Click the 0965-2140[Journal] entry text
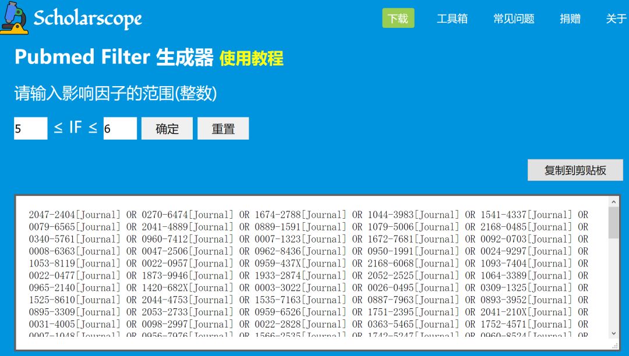 75,287
